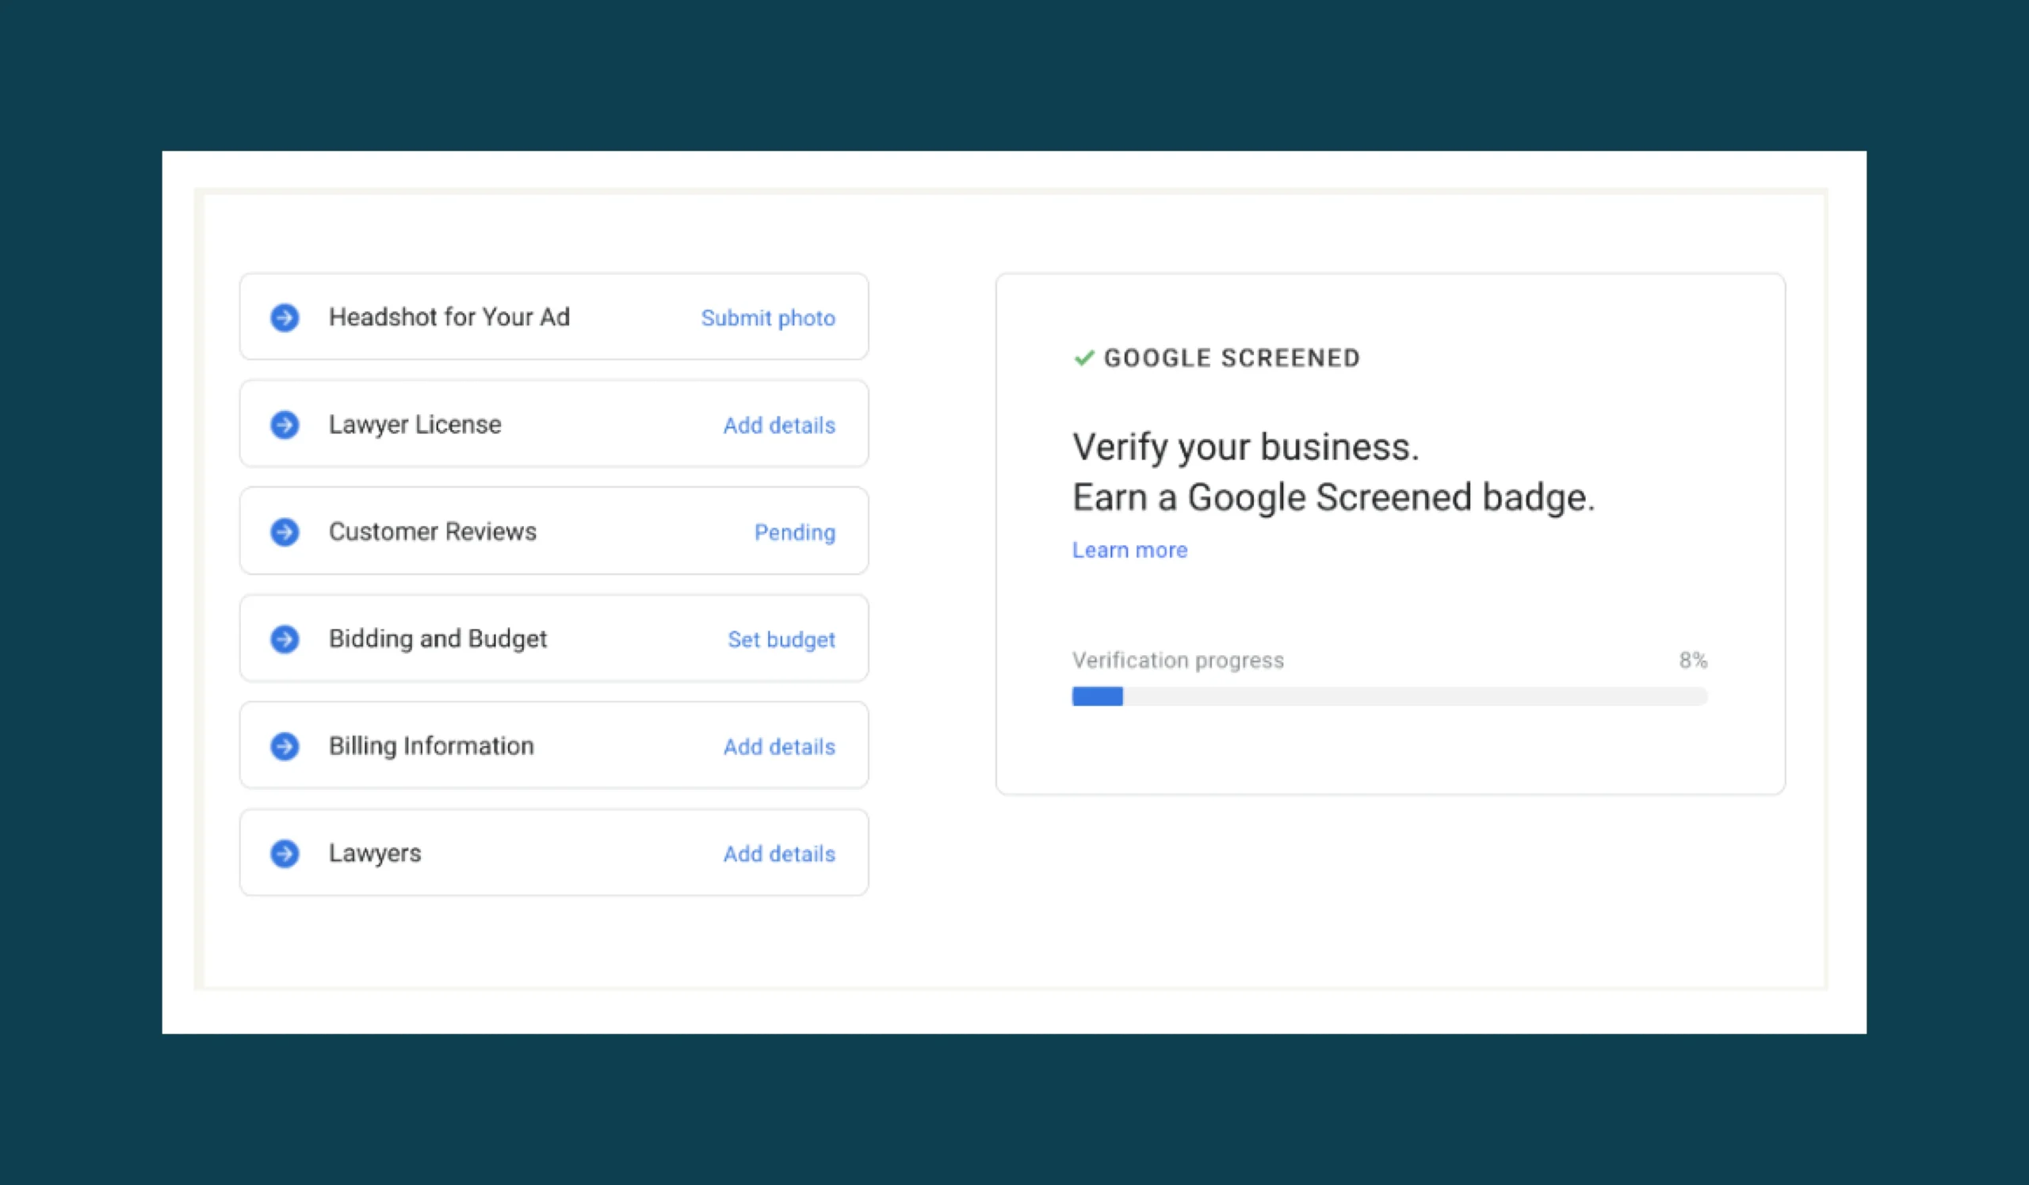This screenshot has width=2029, height=1185.
Task: Click the arrow icon beside Lawyers
Action: pos(285,854)
